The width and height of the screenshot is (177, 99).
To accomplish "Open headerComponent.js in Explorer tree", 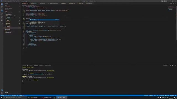I will 11,16.
